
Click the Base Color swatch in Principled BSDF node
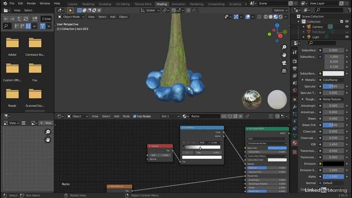click(277, 148)
